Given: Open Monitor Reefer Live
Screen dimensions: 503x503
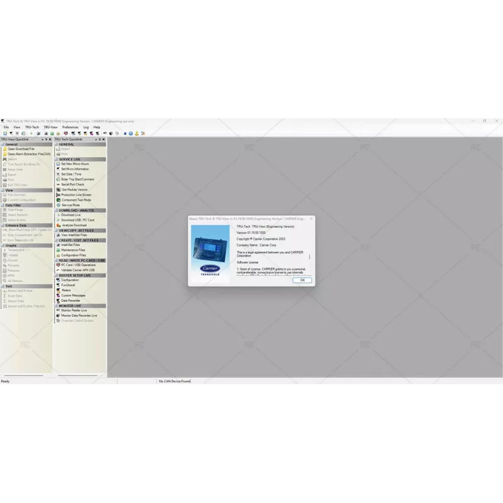Looking at the screenshot, I should coord(74,311).
